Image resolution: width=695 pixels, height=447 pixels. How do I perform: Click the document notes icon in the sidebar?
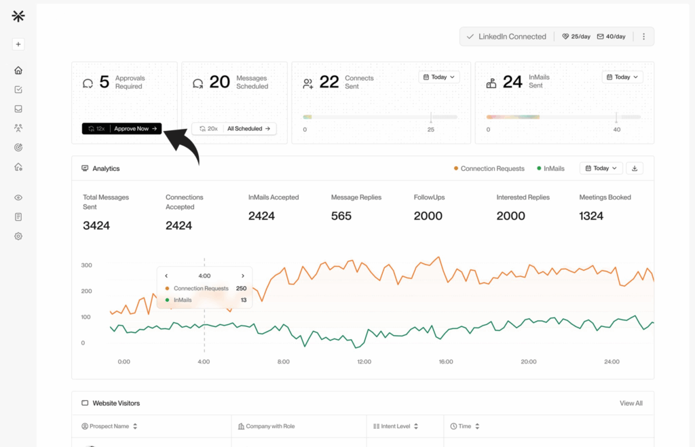[18, 216]
